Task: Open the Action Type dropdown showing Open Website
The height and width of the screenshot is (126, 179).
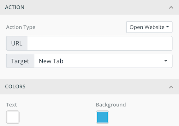Action: click(149, 27)
